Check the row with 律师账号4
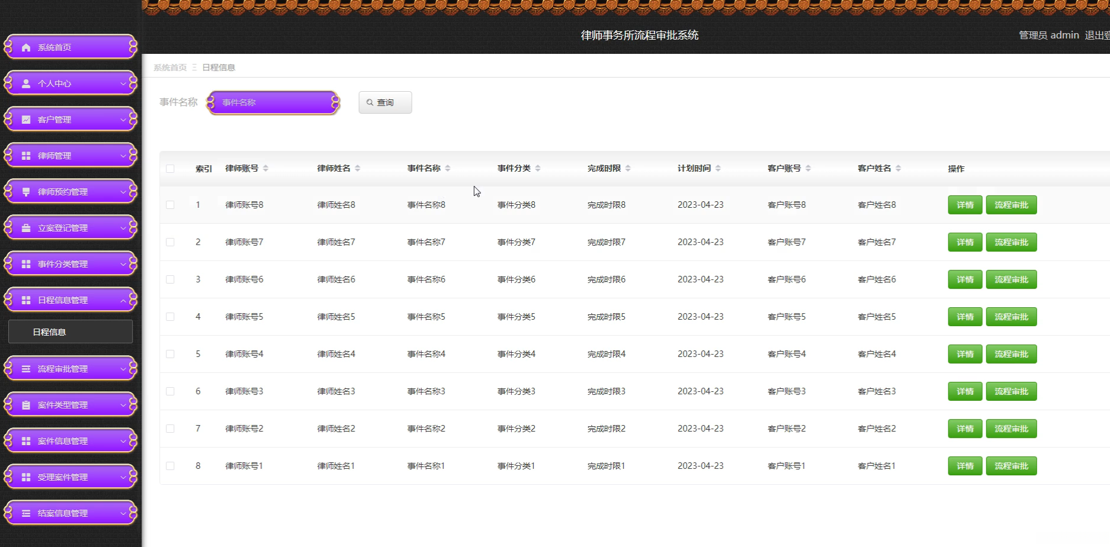 pyautogui.click(x=170, y=354)
